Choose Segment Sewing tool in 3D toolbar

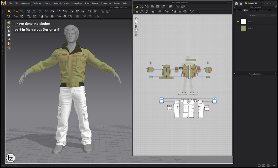pos(34,11)
